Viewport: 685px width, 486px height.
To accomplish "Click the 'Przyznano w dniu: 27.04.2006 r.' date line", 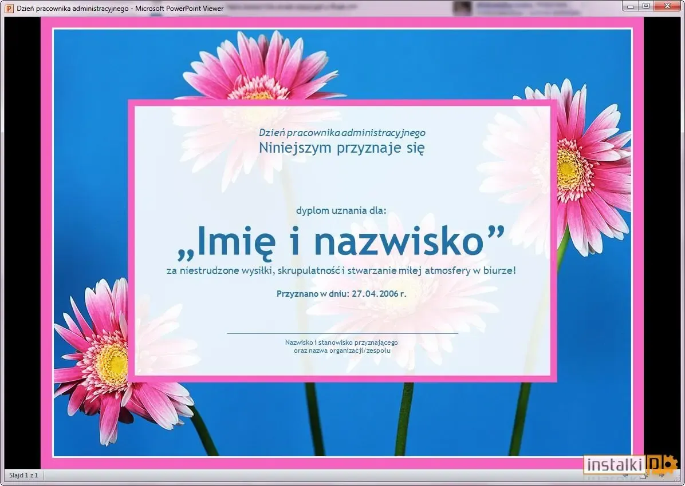I will tap(341, 294).
